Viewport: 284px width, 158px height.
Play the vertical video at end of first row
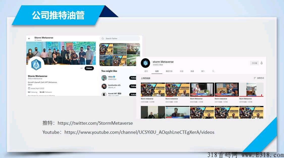(251, 90)
